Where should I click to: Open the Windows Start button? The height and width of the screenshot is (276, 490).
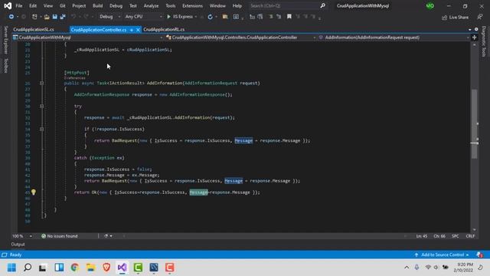point(11,268)
